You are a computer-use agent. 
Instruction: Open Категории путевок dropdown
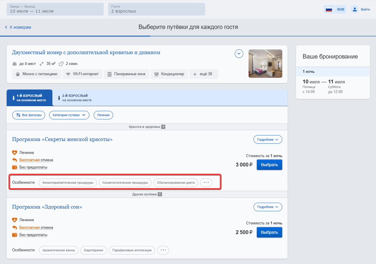point(69,115)
